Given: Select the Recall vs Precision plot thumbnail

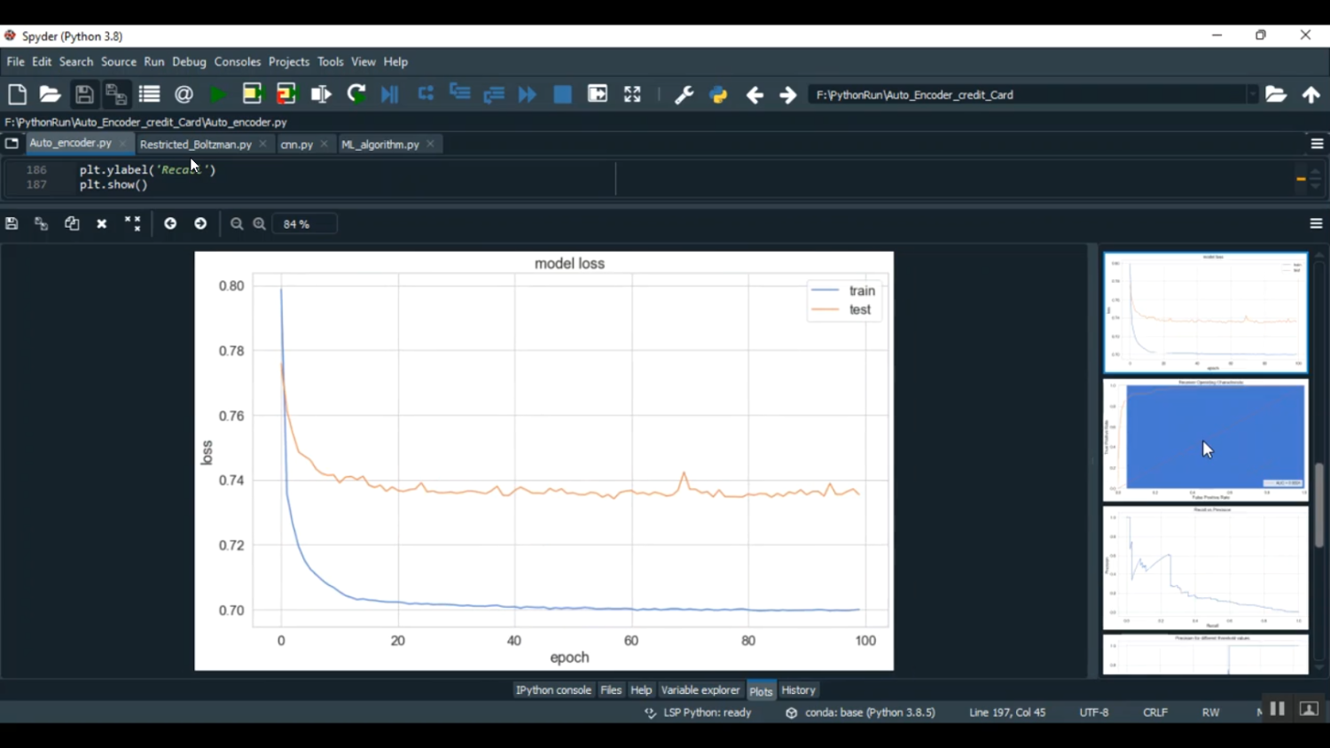Looking at the screenshot, I should 1205,568.
